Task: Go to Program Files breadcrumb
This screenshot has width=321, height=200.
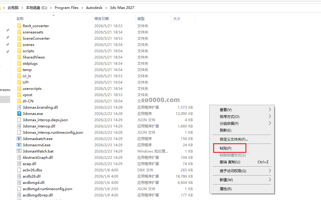Action: coord(67,8)
